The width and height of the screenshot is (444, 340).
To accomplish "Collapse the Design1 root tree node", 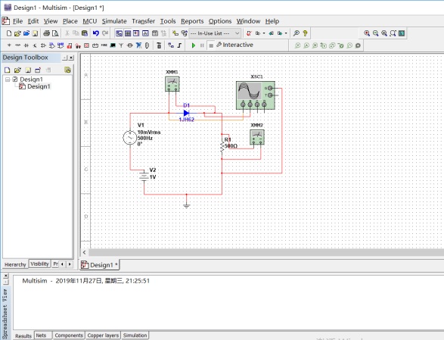I will [8, 80].
